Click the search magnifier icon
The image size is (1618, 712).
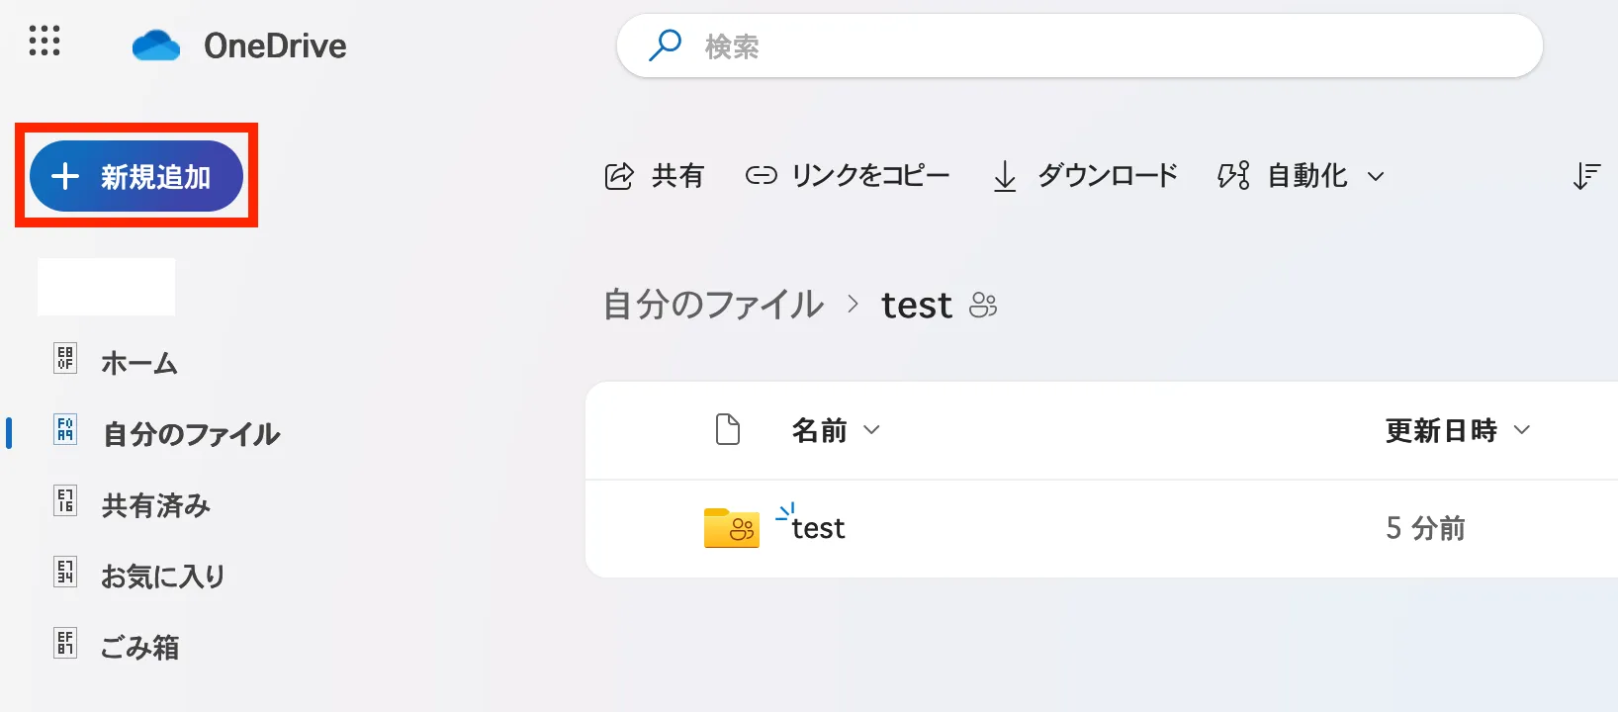click(665, 45)
